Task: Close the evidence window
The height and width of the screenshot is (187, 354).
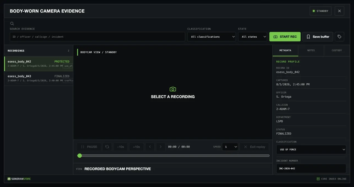Action: [339, 11]
